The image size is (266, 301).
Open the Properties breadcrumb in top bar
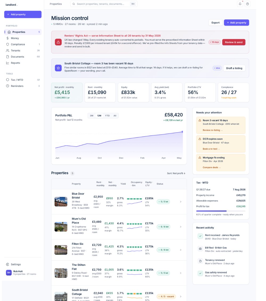[56, 4]
